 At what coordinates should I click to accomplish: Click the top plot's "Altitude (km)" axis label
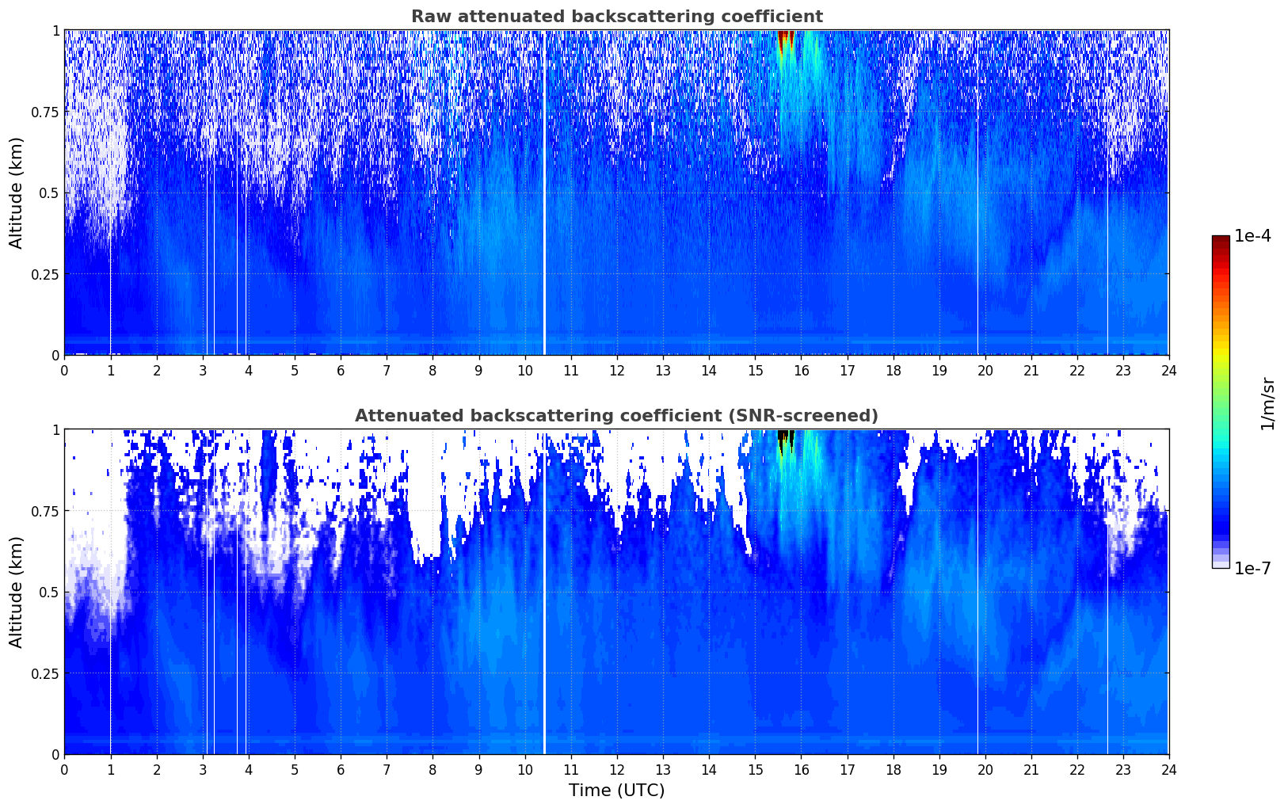tap(17, 192)
